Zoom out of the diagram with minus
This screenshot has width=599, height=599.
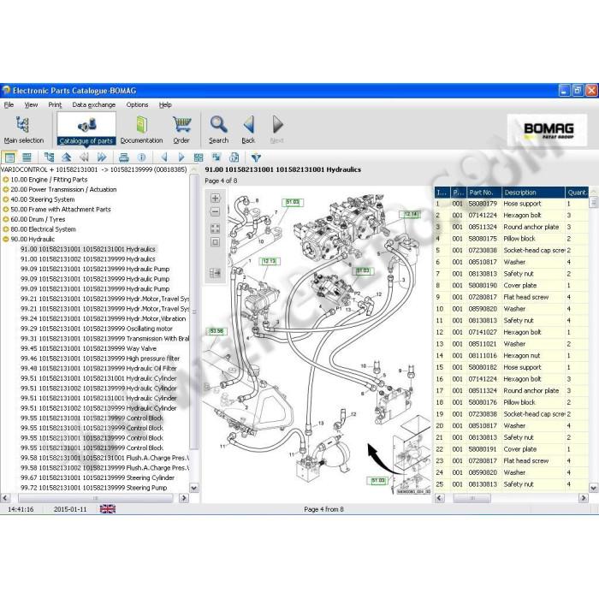click(215, 212)
